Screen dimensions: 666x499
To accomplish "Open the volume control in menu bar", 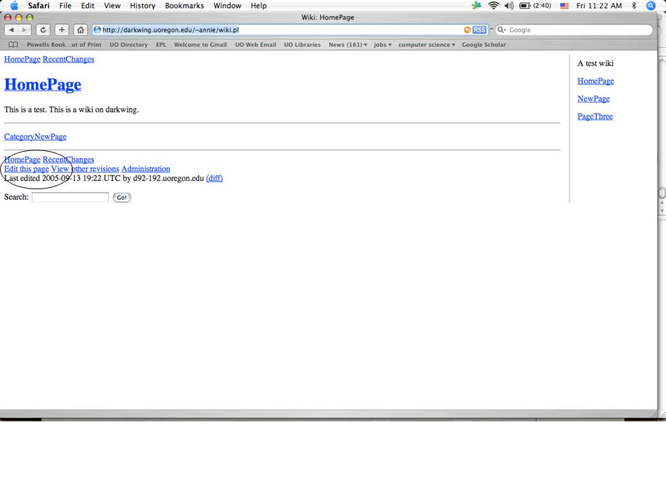I will click(x=509, y=6).
